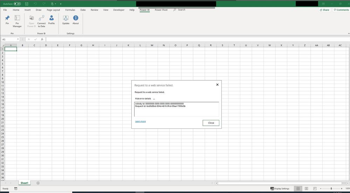This screenshot has width=350, height=193.
Task: Toggle the AutoSave switch
Action: pos(17,4)
